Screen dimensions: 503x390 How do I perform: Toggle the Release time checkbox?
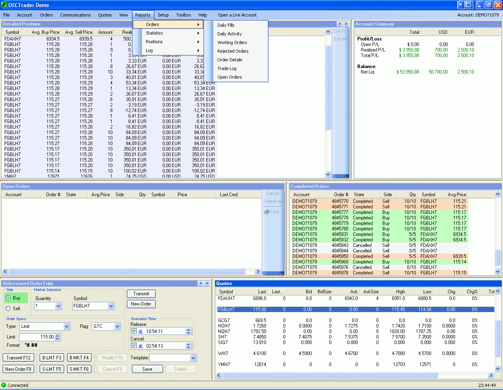tap(134, 331)
